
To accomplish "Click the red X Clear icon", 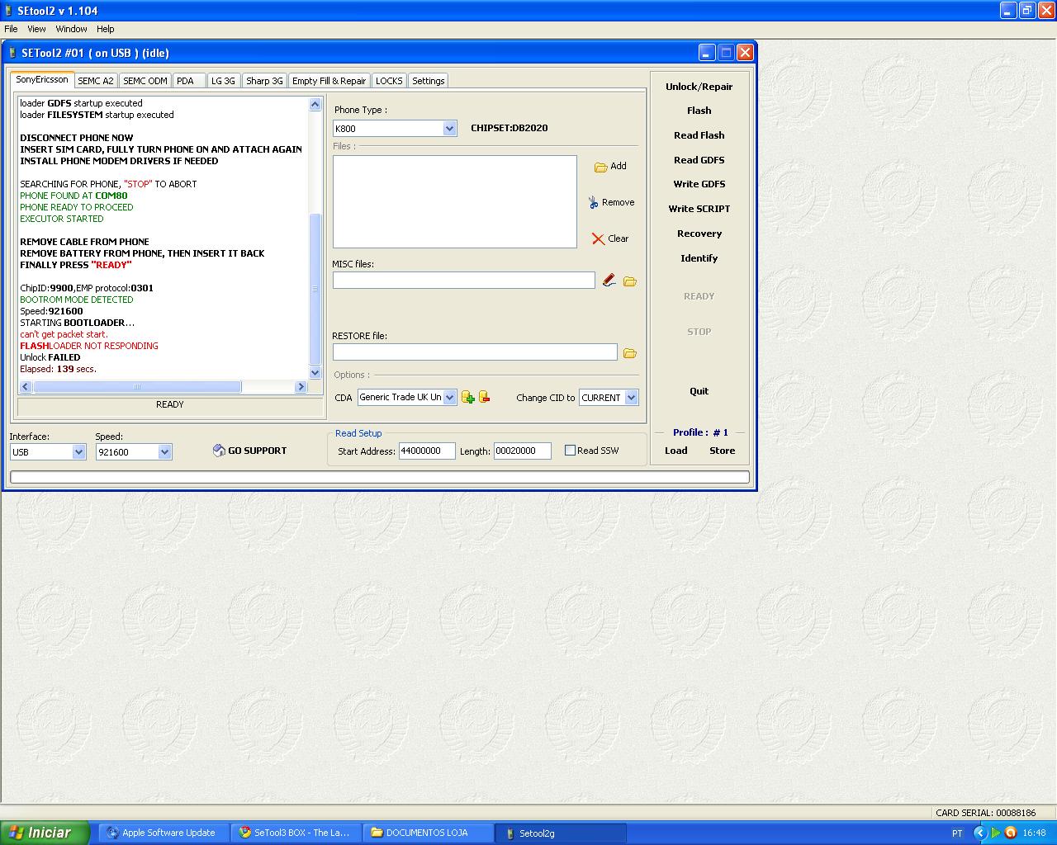I will coord(598,238).
